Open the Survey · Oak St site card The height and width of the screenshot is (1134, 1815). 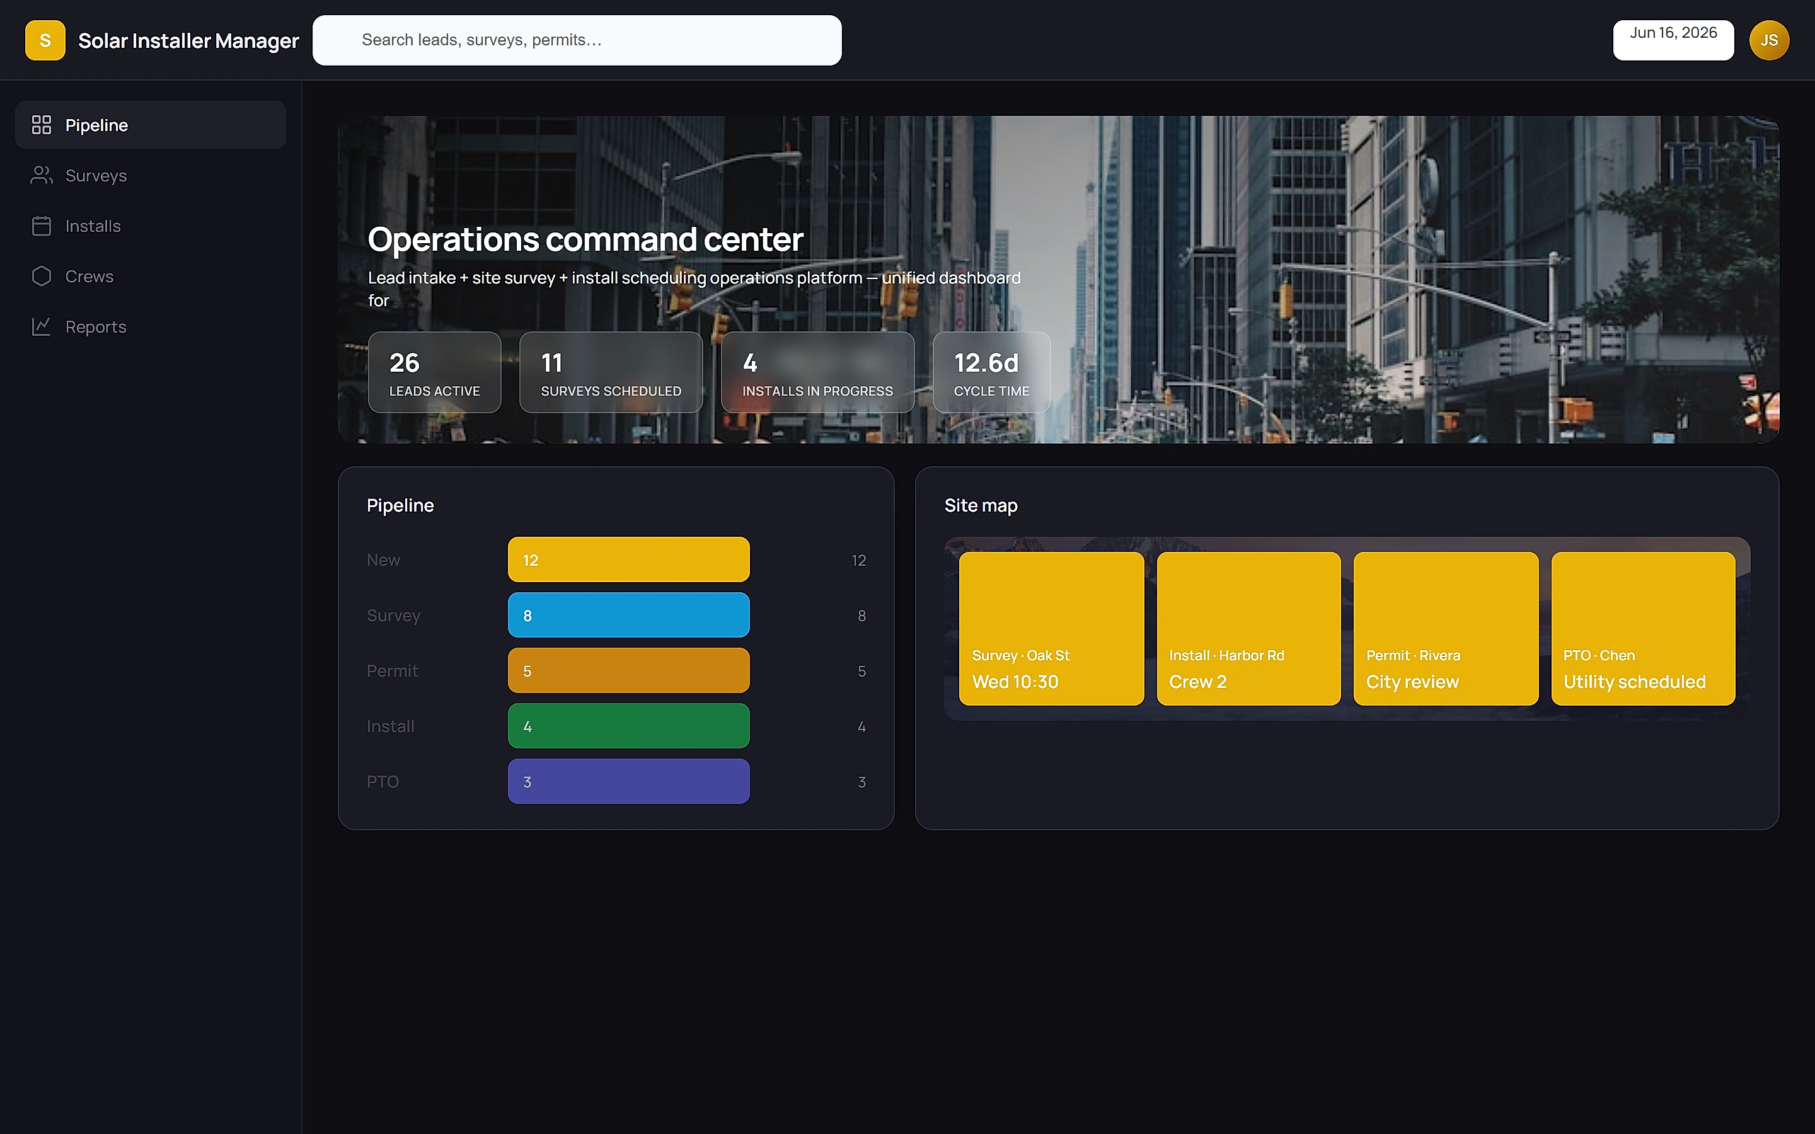pyautogui.click(x=1051, y=629)
